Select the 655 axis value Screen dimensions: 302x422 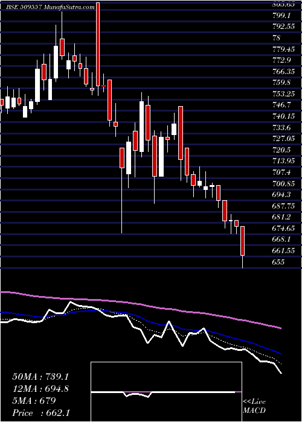278,262
